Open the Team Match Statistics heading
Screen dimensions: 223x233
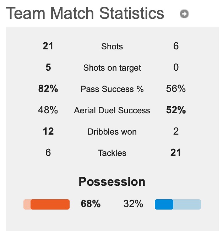click(x=85, y=13)
